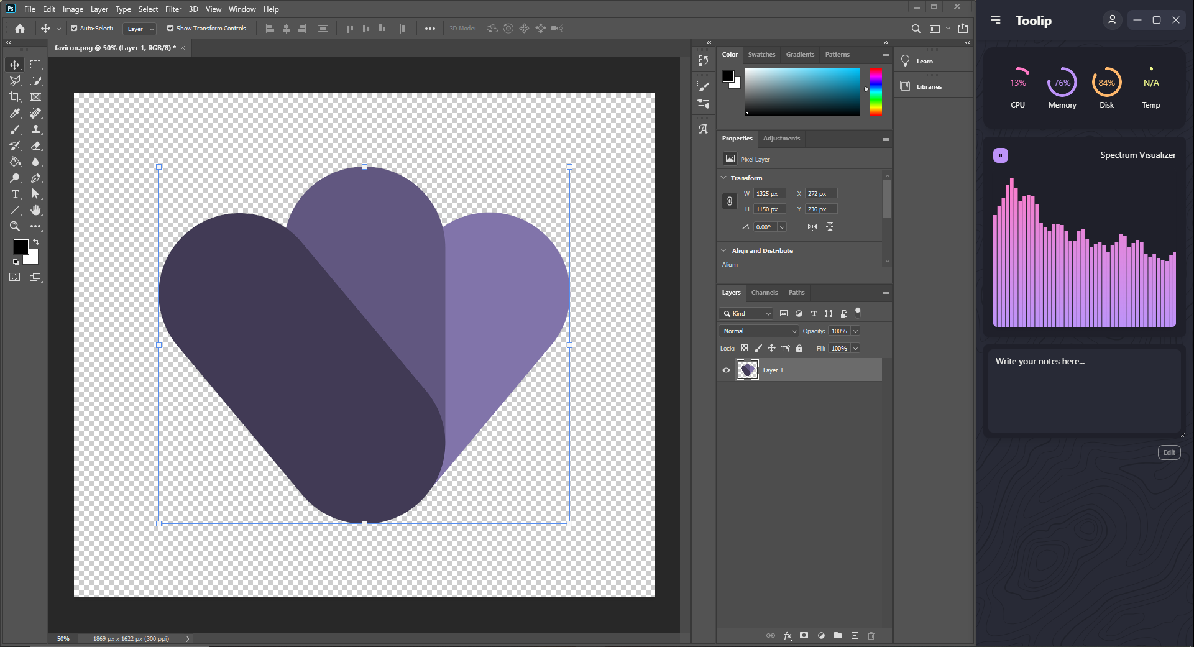Open the Filter menu
Image resolution: width=1194 pixels, height=647 pixels.
click(x=173, y=9)
